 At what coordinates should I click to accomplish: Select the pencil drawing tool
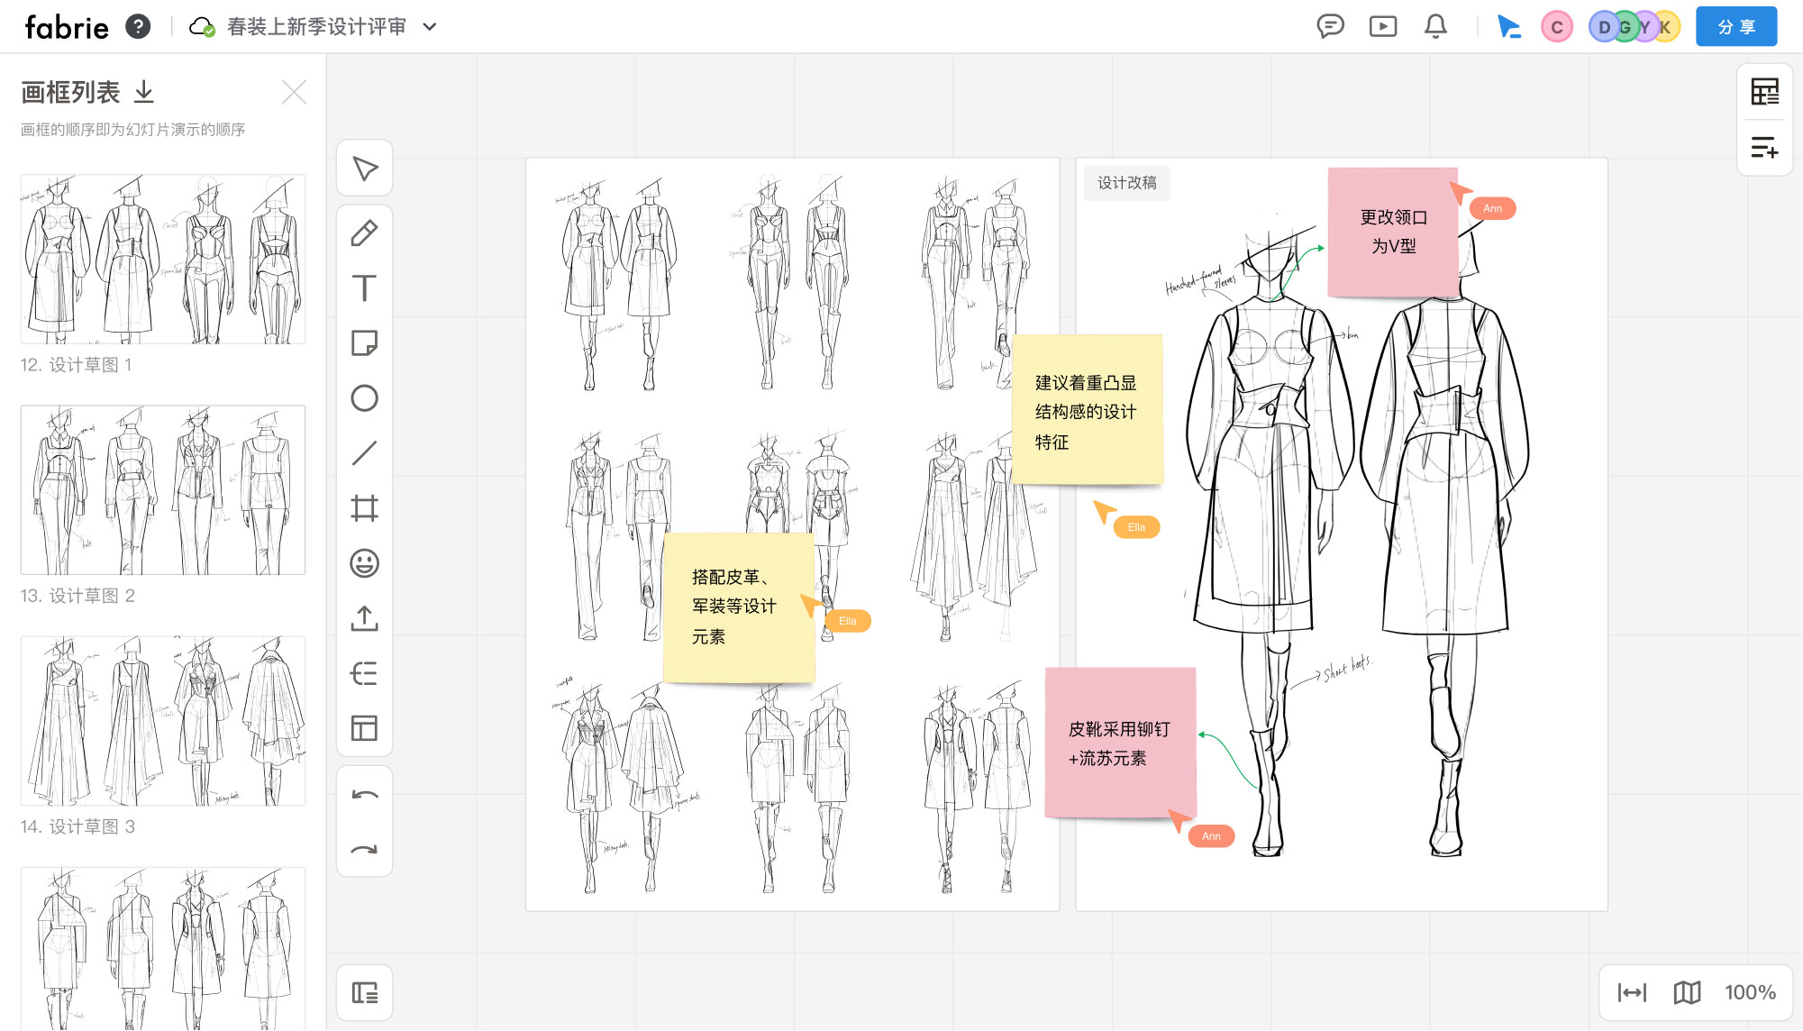(x=364, y=233)
